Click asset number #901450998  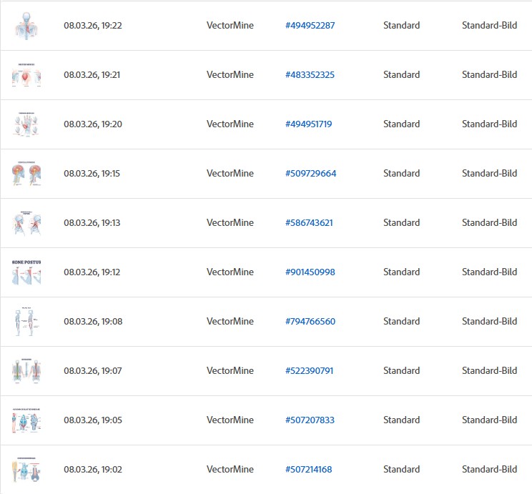click(310, 272)
